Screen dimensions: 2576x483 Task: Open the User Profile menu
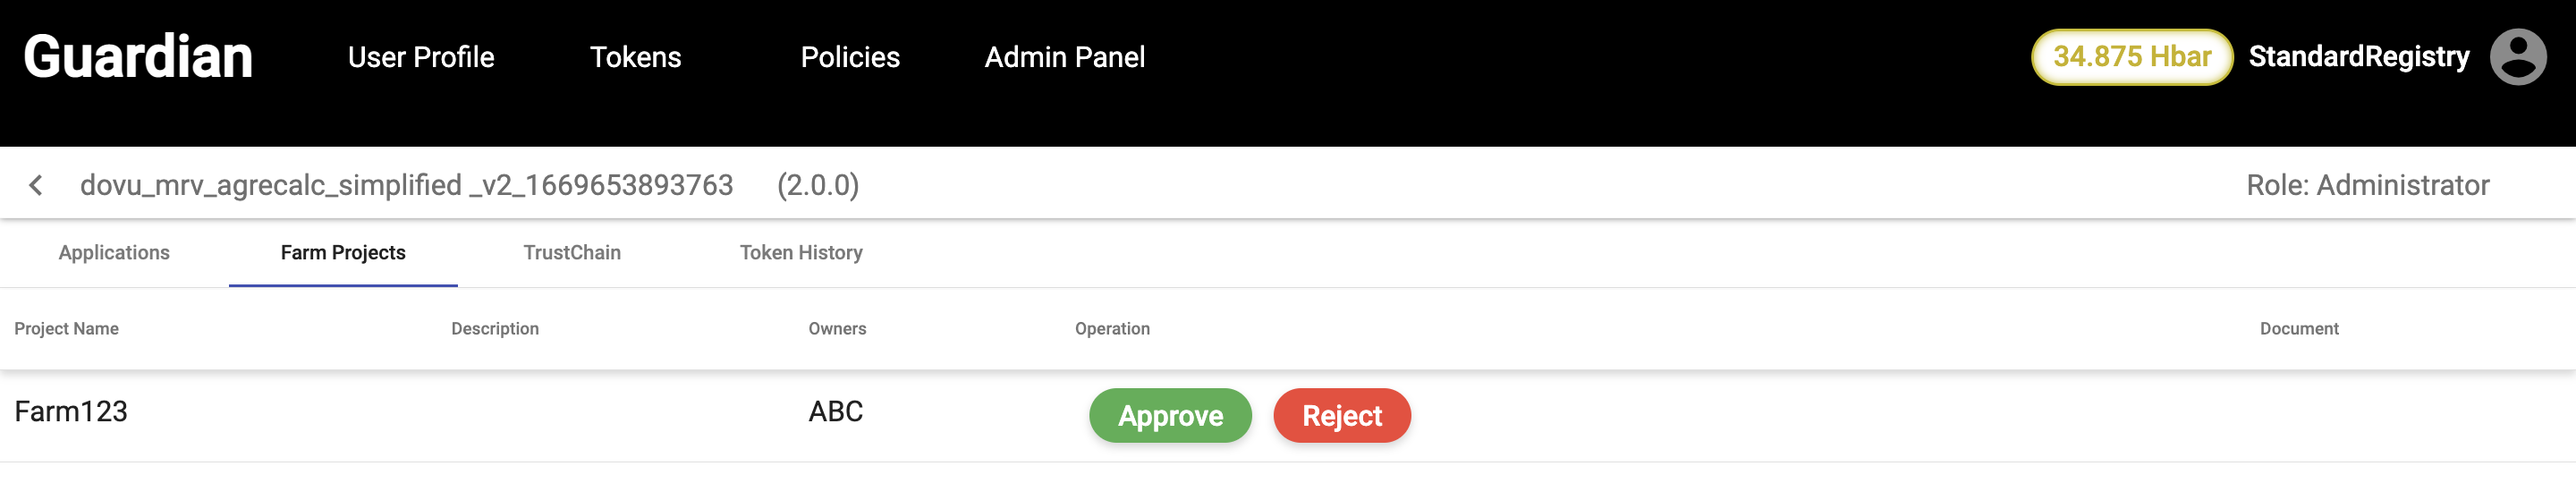(x=421, y=57)
